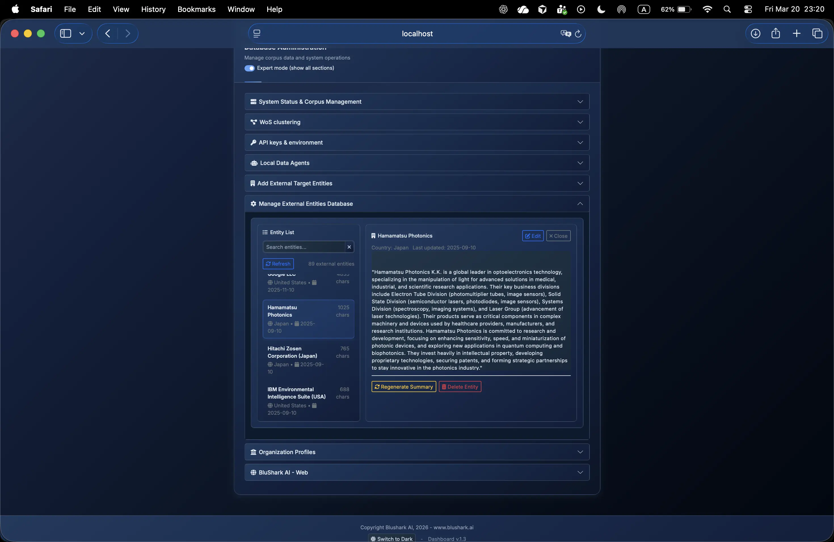Expand System Status & Corpus Management section
Viewport: 834px width, 542px height.
click(417, 101)
